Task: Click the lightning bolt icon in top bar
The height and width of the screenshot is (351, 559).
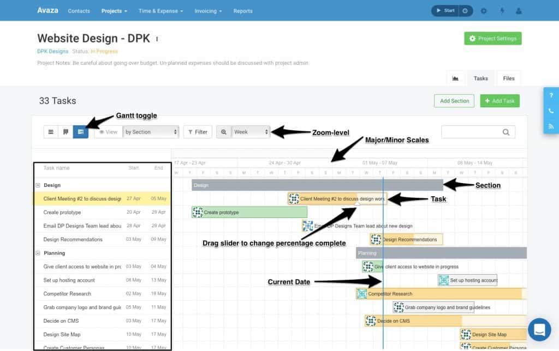Action: (x=502, y=10)
